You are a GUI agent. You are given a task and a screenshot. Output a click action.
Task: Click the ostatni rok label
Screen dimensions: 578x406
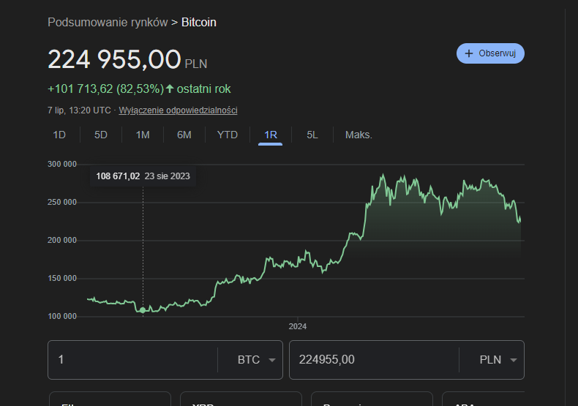tap(204, 89)
